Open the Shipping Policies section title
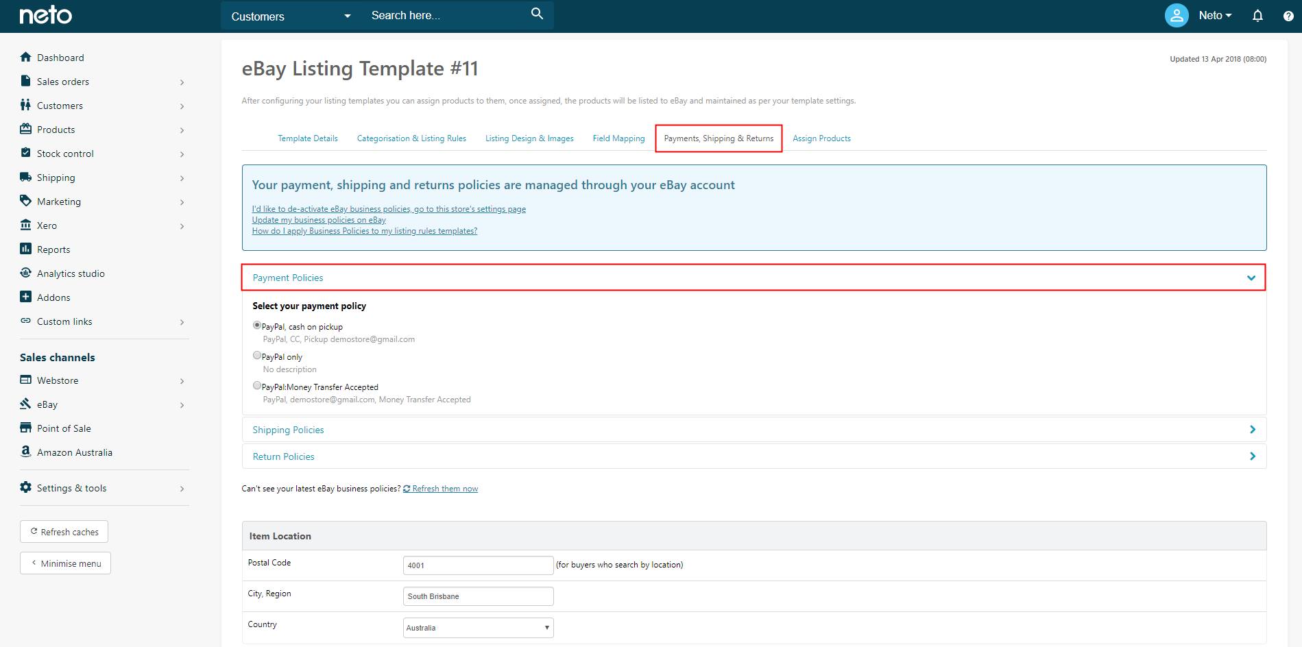The width and height of the screenshot is (1302, 647). tap(288, 430)
